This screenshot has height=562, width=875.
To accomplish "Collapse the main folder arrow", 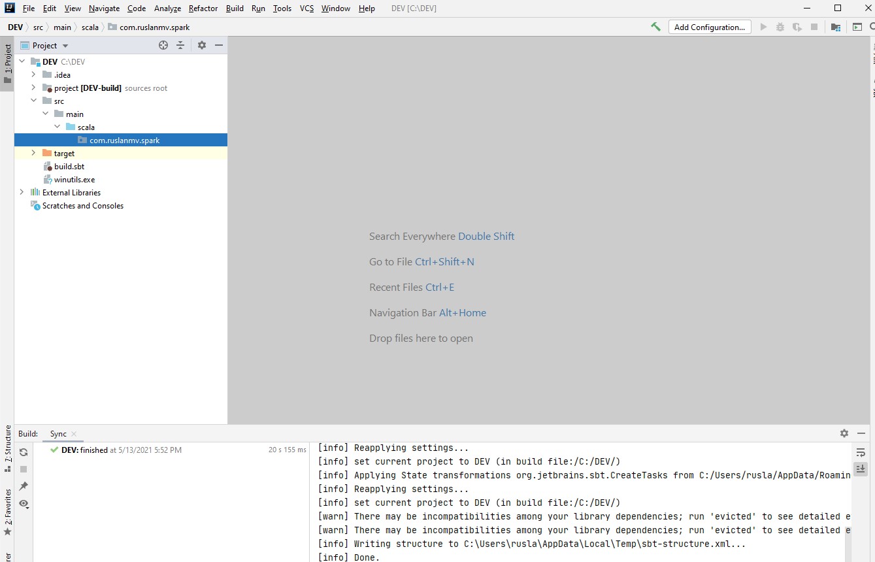I will click(45, 114).
